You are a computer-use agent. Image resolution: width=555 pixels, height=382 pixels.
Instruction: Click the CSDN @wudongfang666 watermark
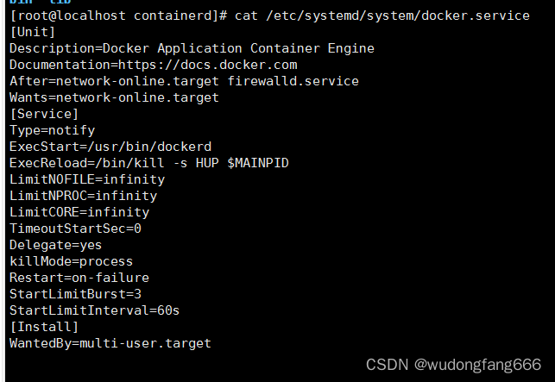[453, 365]
